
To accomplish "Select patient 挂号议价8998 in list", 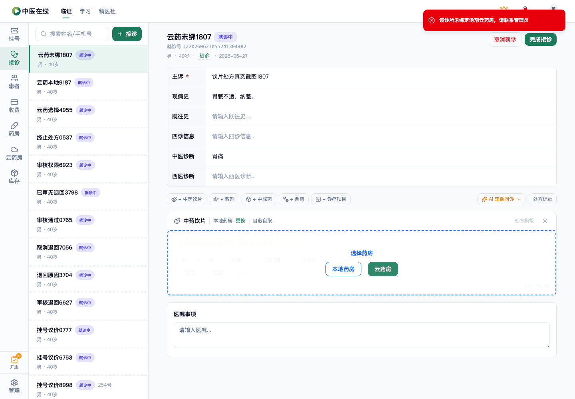I will (89, 387).
